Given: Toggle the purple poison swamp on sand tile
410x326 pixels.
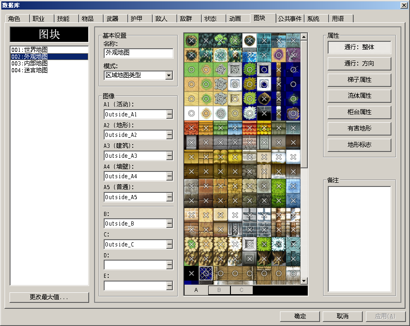Looking at the screenshot, I should point(279,55).
